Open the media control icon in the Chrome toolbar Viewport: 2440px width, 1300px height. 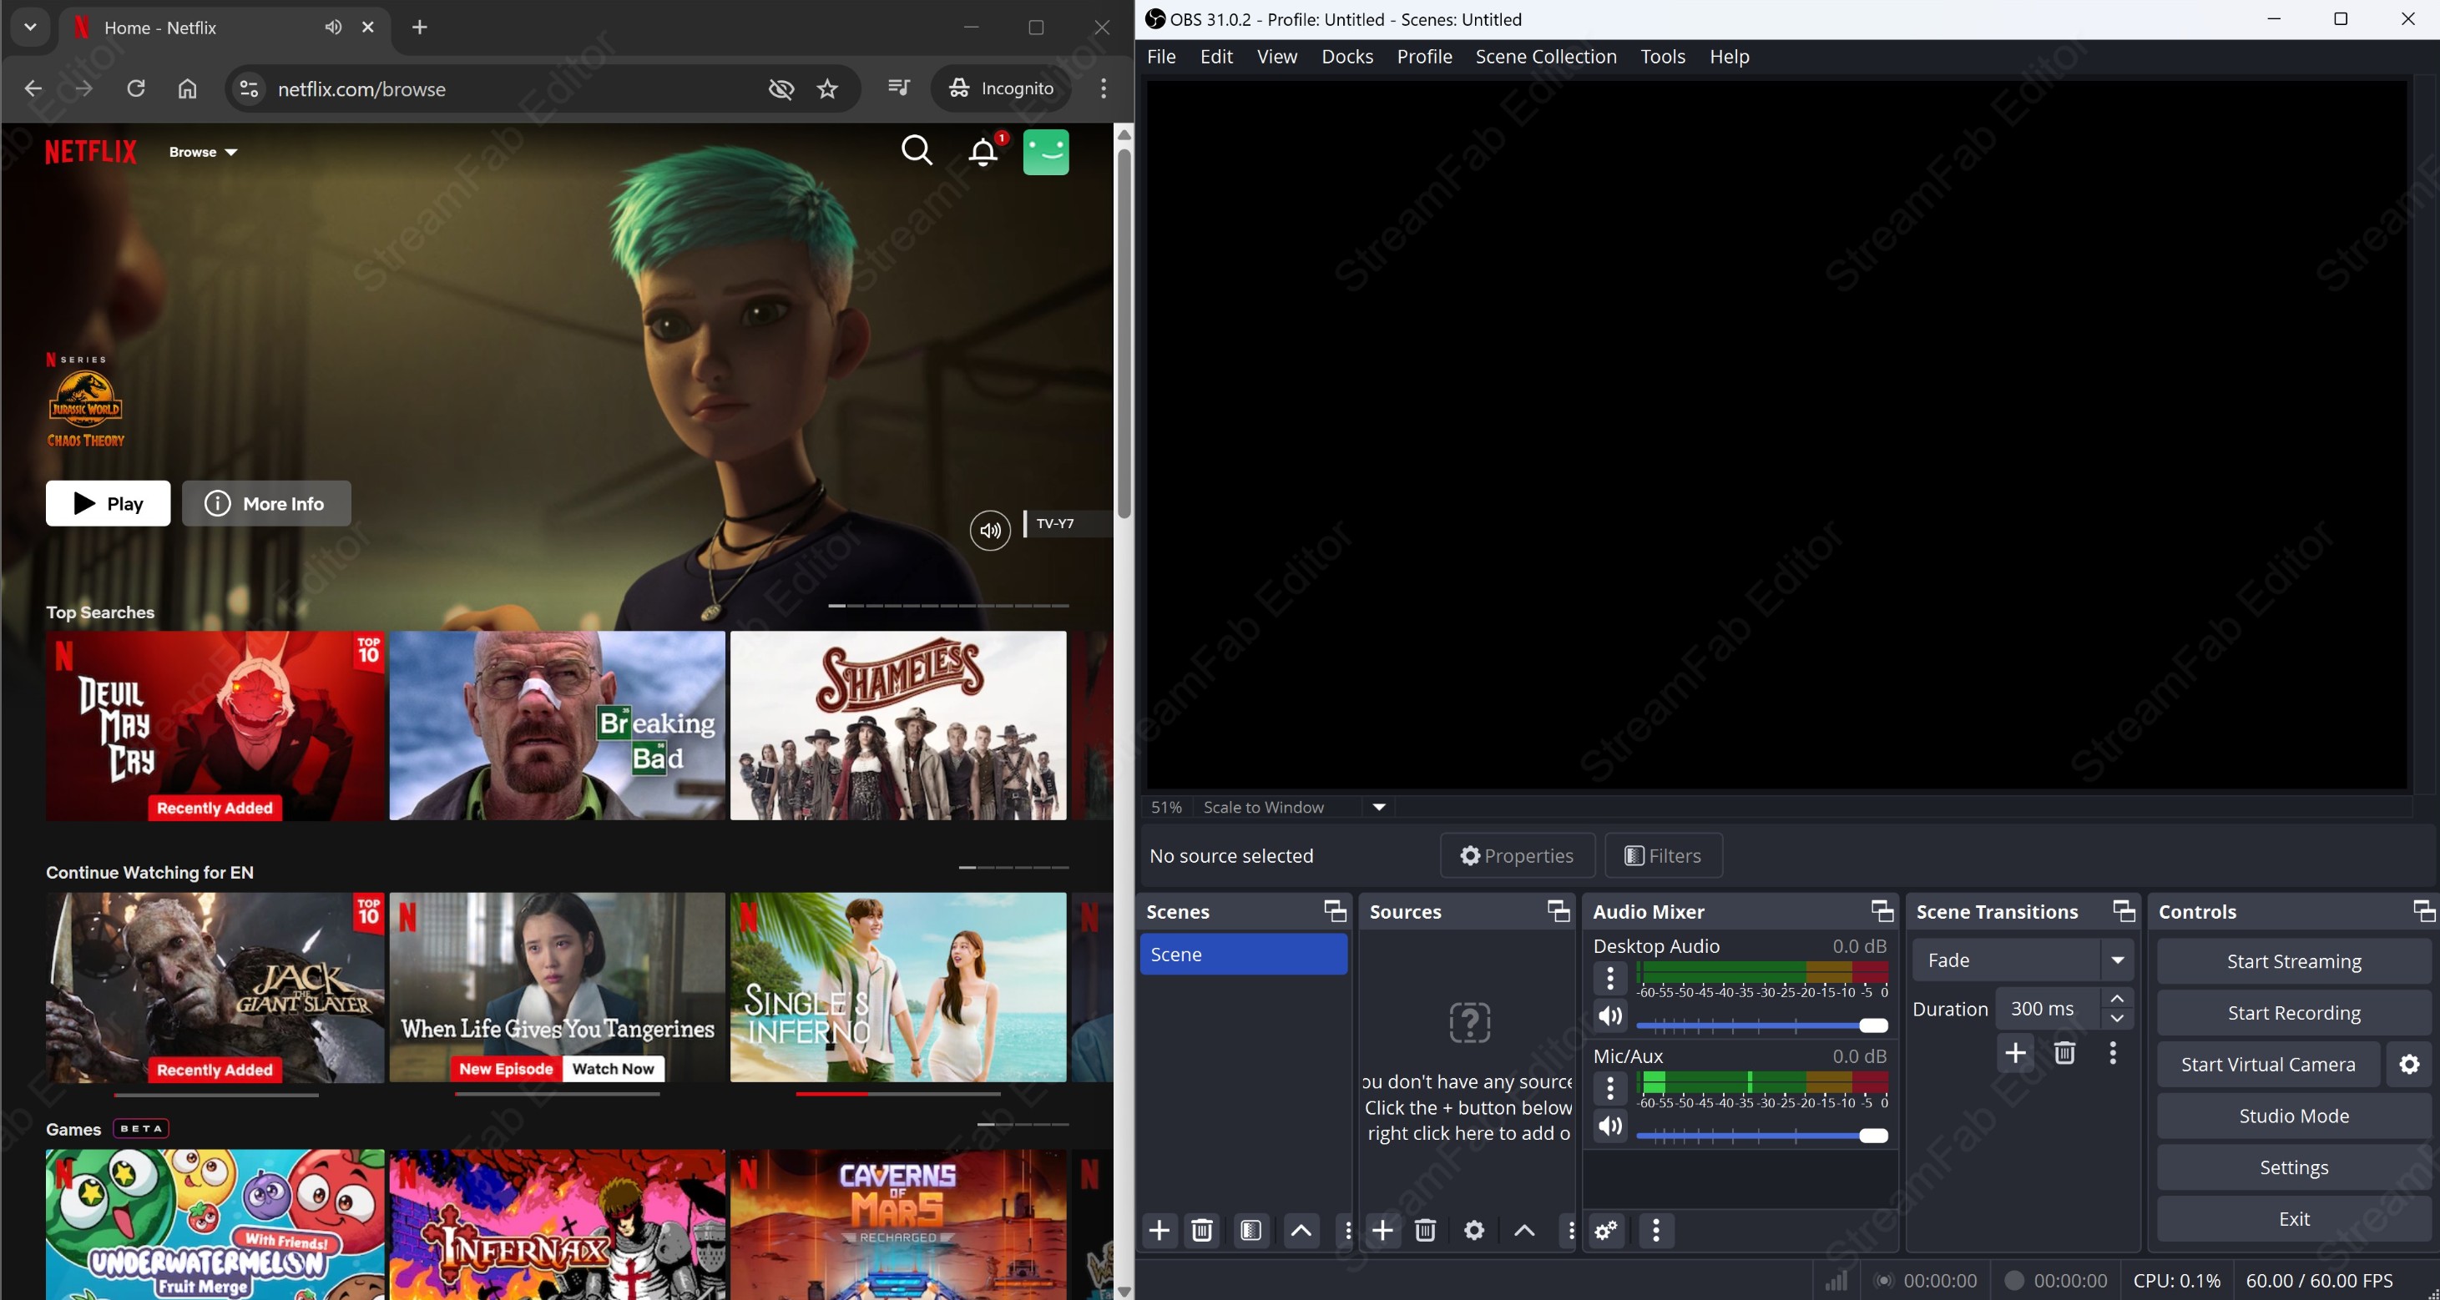[899, 88]
